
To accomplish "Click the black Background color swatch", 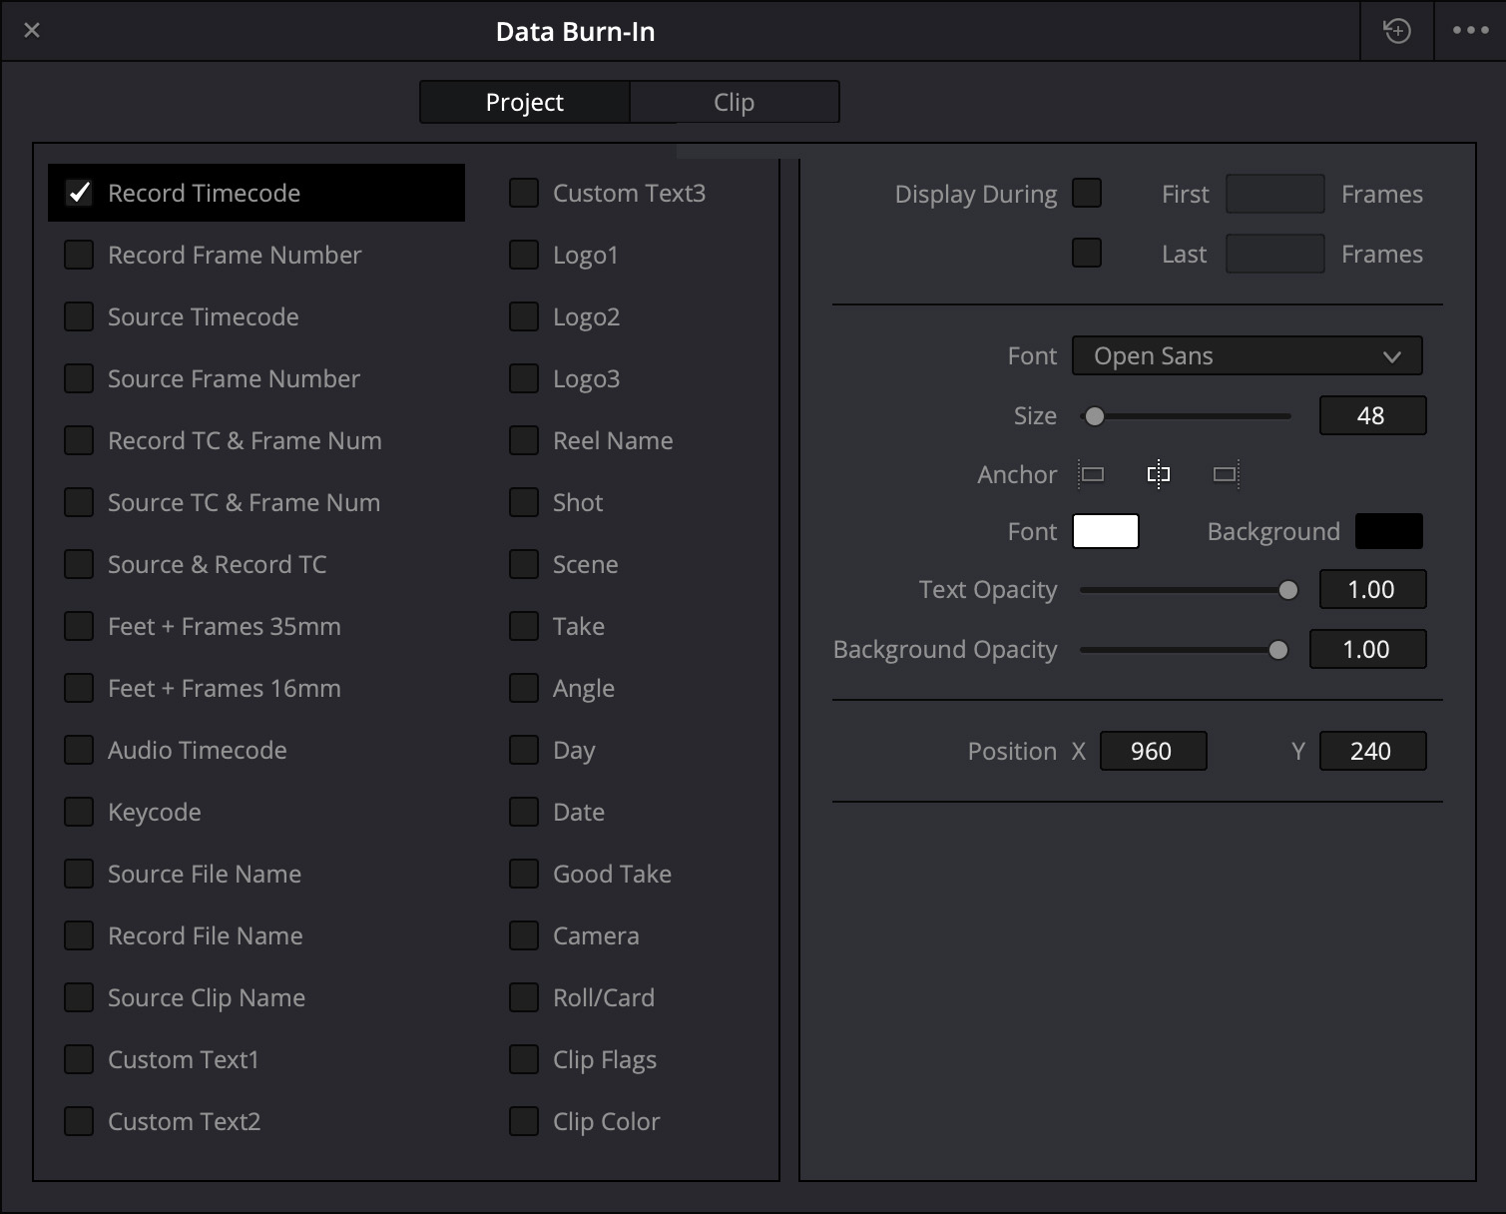I will coord(1388,531).
